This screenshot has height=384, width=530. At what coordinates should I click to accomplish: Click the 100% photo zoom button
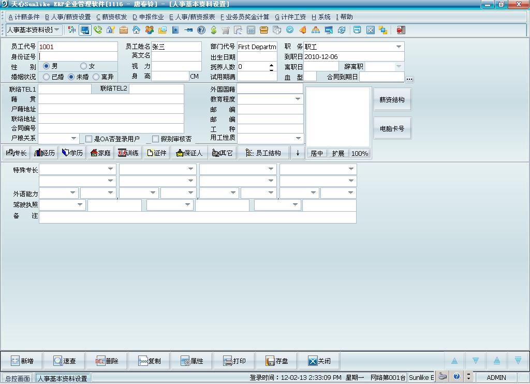click(x=360, y=154)
